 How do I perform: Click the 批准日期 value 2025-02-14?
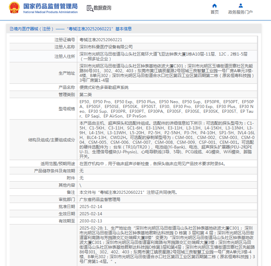tap(91, 206)
